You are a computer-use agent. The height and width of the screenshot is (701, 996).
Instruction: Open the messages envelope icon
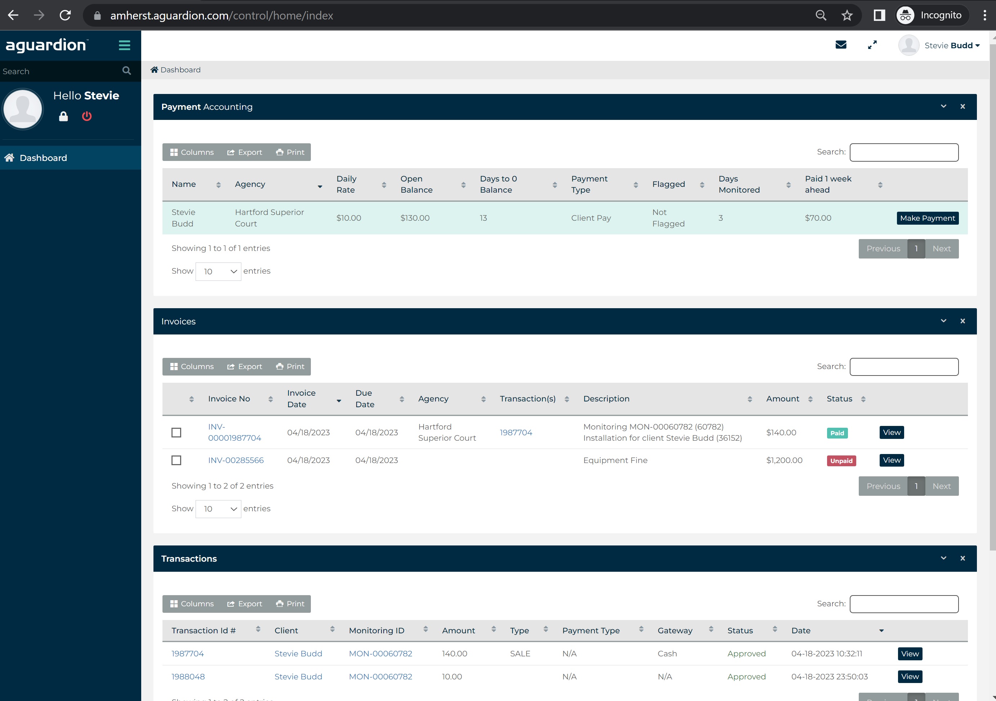click(841, 45)
